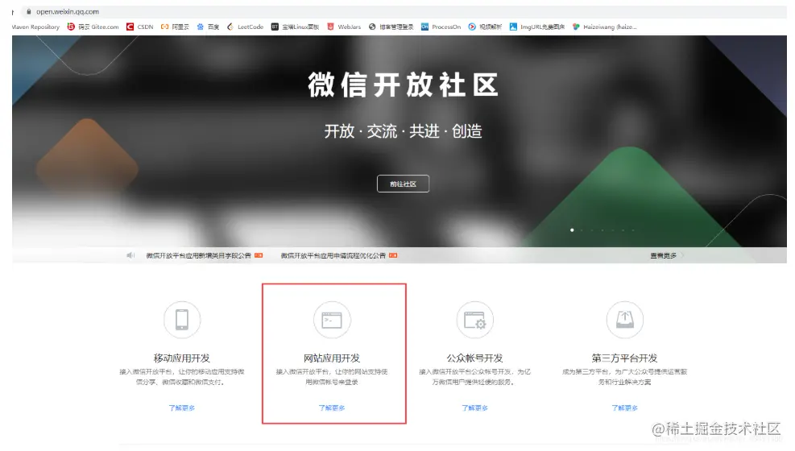
Task: Click the 移动应用开发 heading
Action: click(181, 358)
